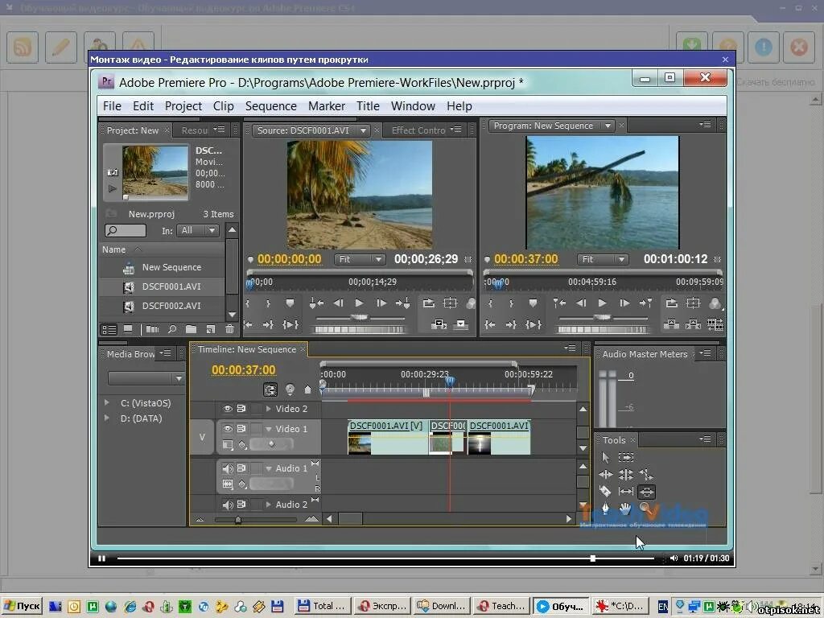Viewport: 824px width, 618px height.
Task: Select the Ripple Edit tool
Action: (606, 475)
